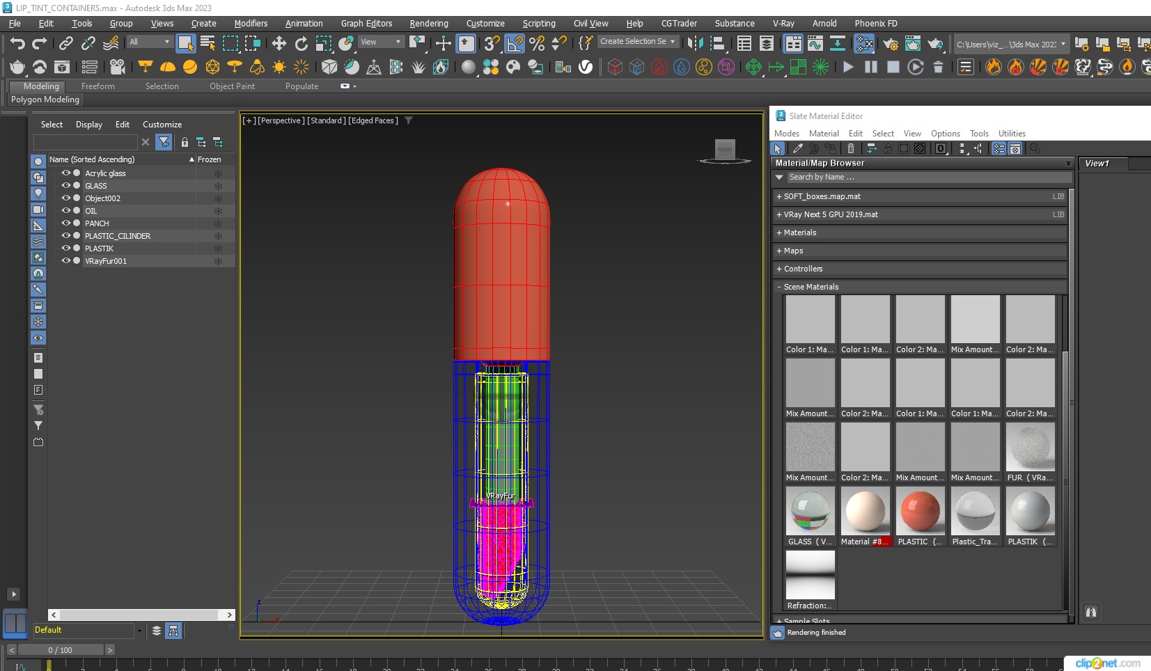Toggle visibility eye for Object002
Image resolution: width=1151 pixels, height=671 pixels.
[66, 198]
